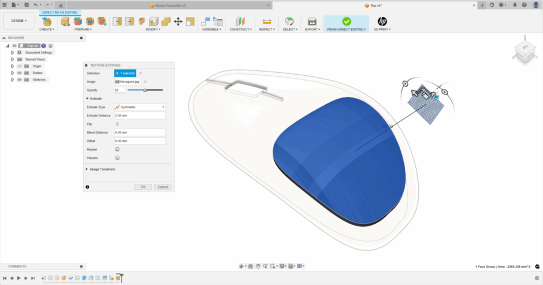This screenshot has height=285, width=543.
Task: Clear the '1 selected' selection with the X
Action: [140, 73]
